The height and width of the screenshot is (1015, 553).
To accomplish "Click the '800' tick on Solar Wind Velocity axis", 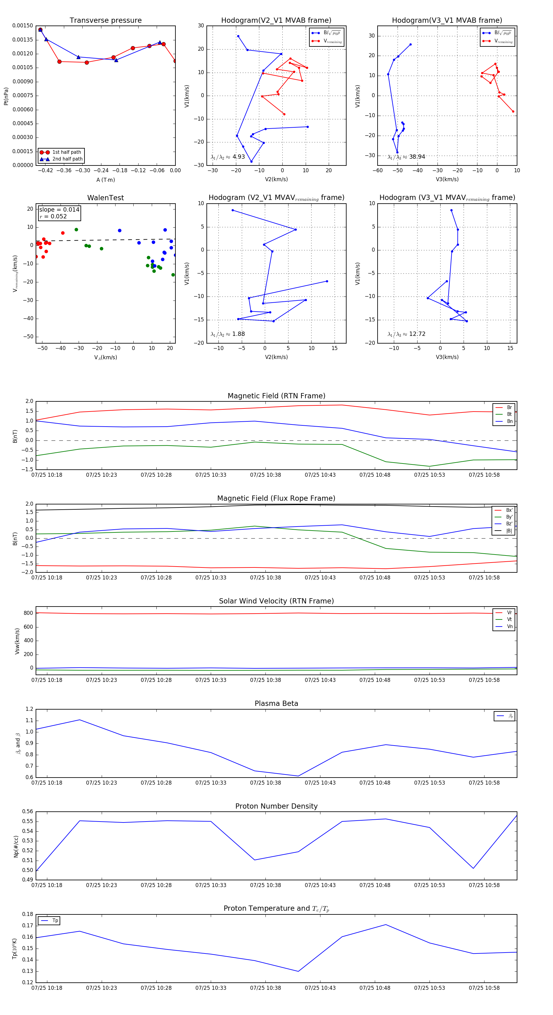I will point(28,613).
